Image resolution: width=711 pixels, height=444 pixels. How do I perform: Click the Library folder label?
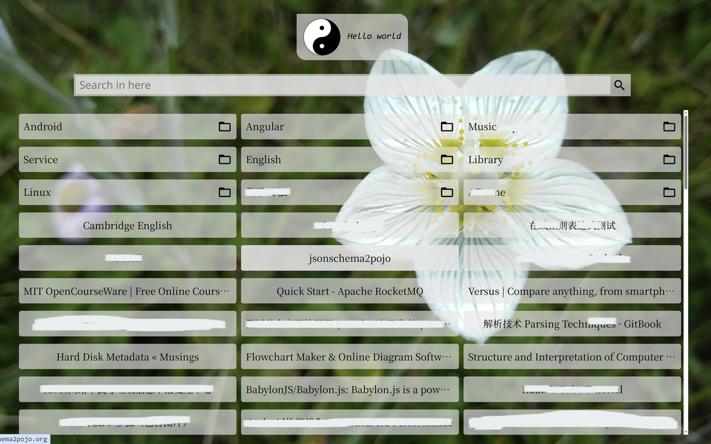(485, 159)
